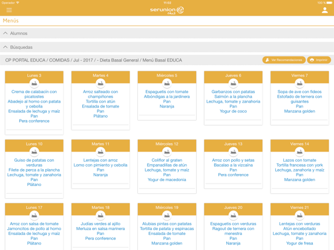Click the Serunion Educa logo
334x250 pixels.
tap(167, 10)
